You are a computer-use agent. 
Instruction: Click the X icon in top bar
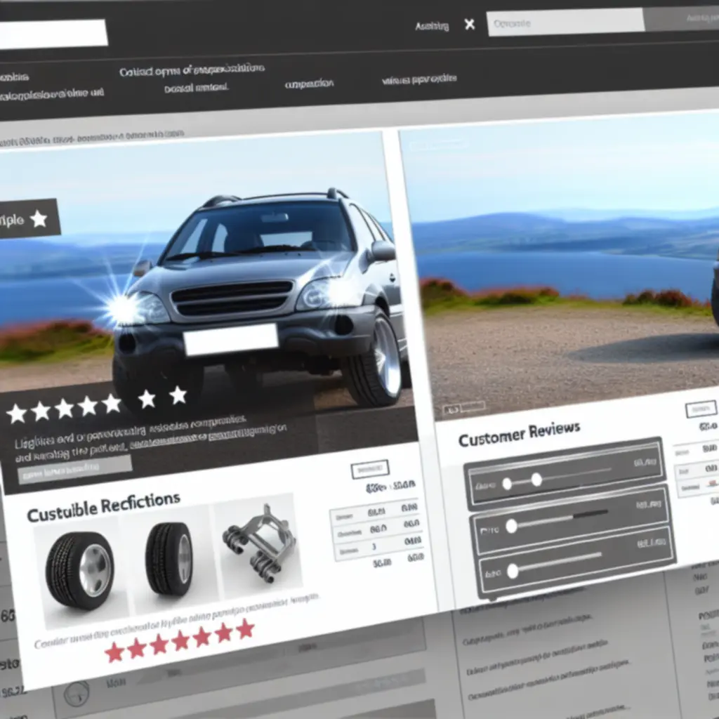point(470,25)
